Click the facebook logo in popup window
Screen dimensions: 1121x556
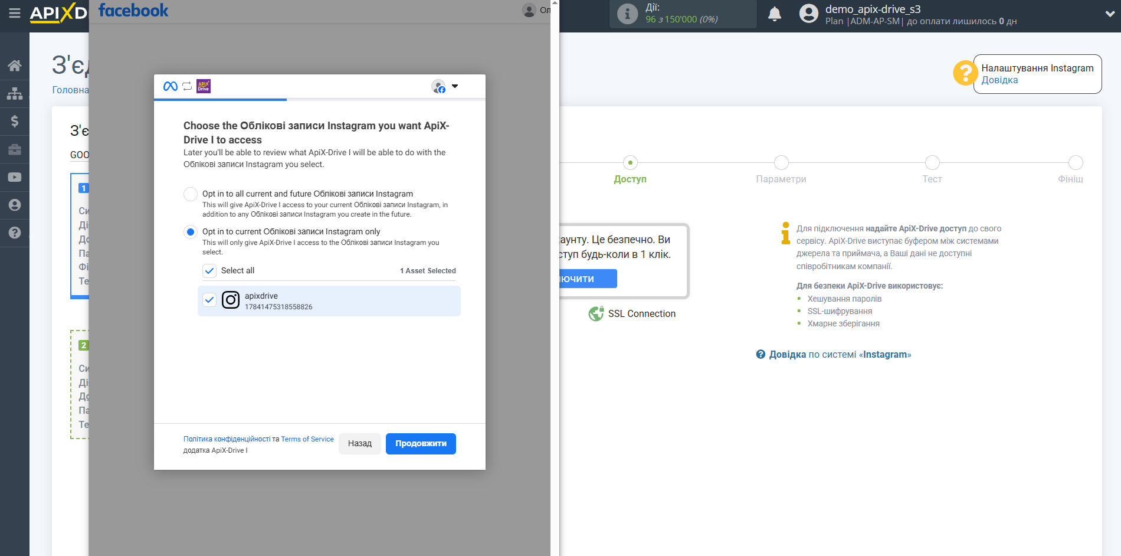coord(133,11)
